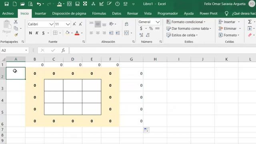Open the font color dropdown arrow
The image size is (256, 144).
pyautogui.click(x=82, y=33)
